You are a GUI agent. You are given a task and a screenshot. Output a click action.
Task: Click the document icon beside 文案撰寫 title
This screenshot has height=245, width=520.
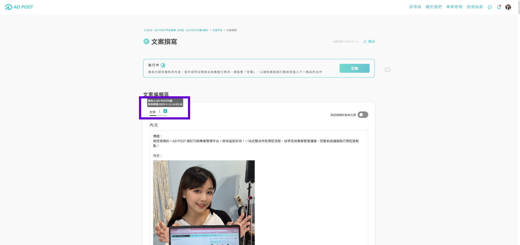tap(146, 42)
